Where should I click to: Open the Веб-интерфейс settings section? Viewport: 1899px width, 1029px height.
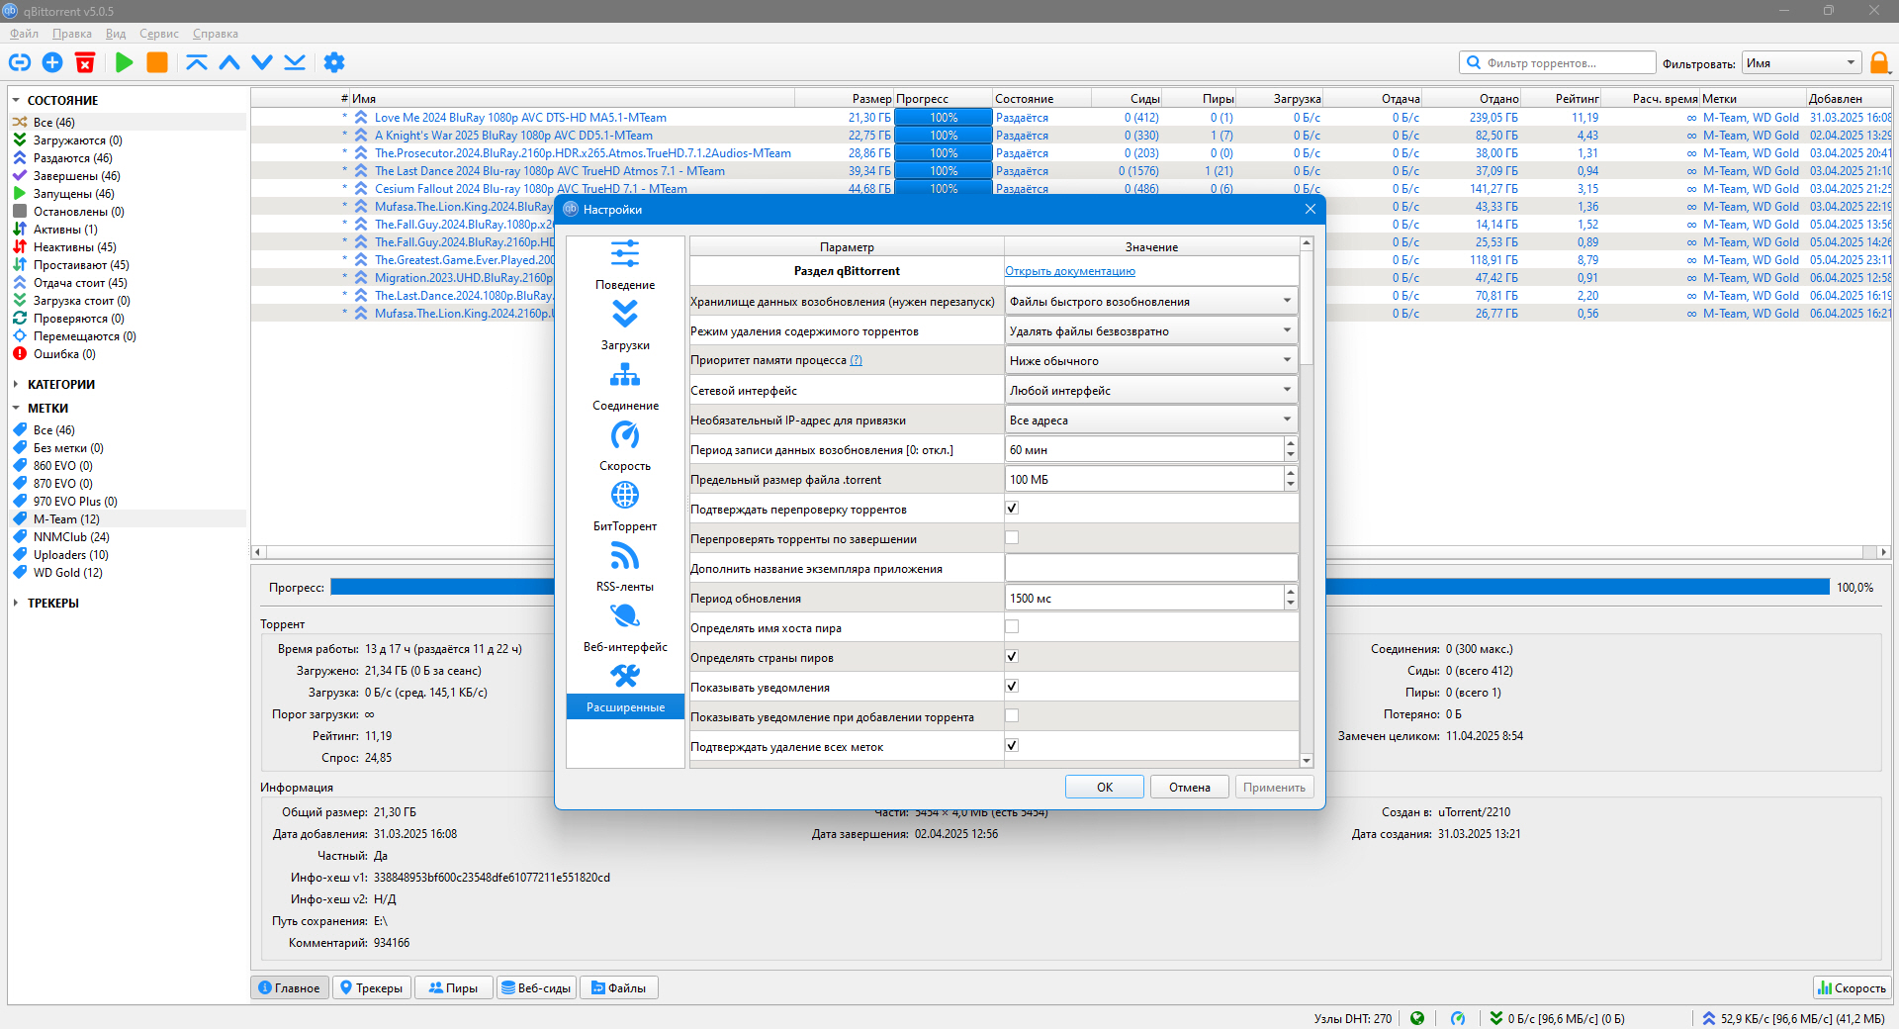click(x=625, y=627)
